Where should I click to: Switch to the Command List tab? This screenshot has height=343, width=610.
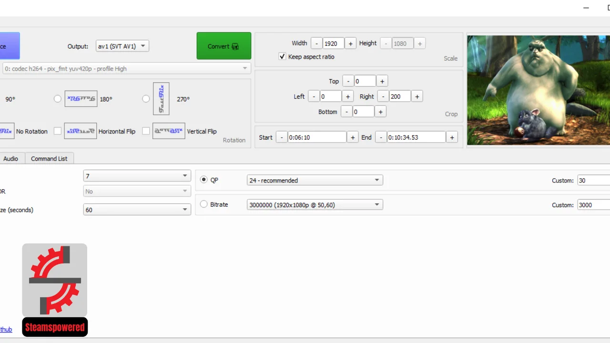click(49, 159)
